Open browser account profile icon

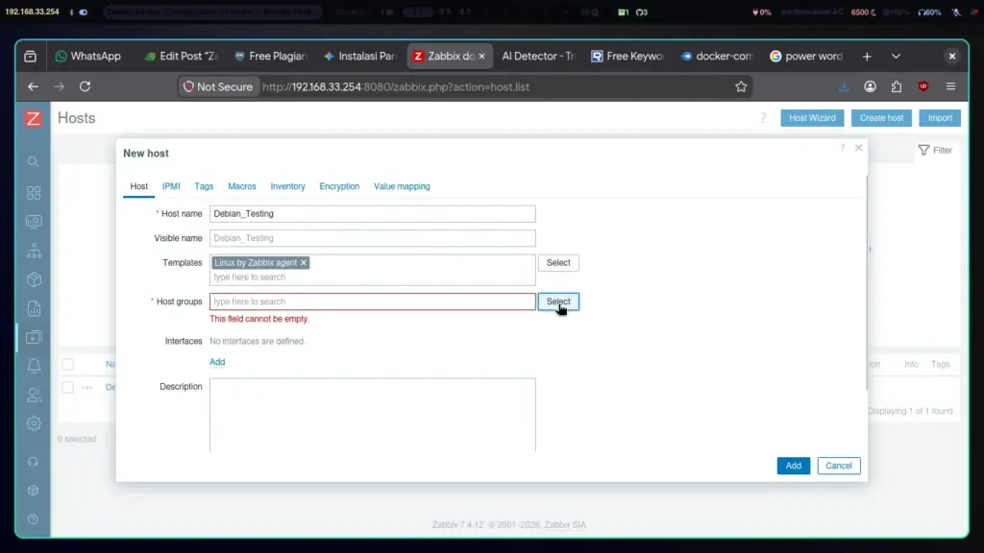870,86
